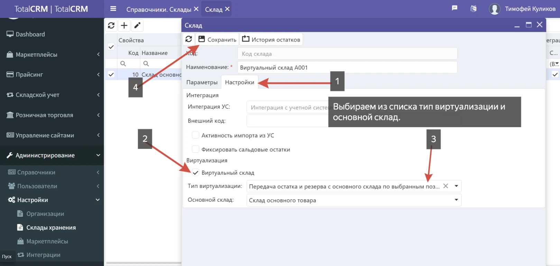Open the chat messages icon in header
Viewport: 560px width, 266px height.
click(455, 8)
